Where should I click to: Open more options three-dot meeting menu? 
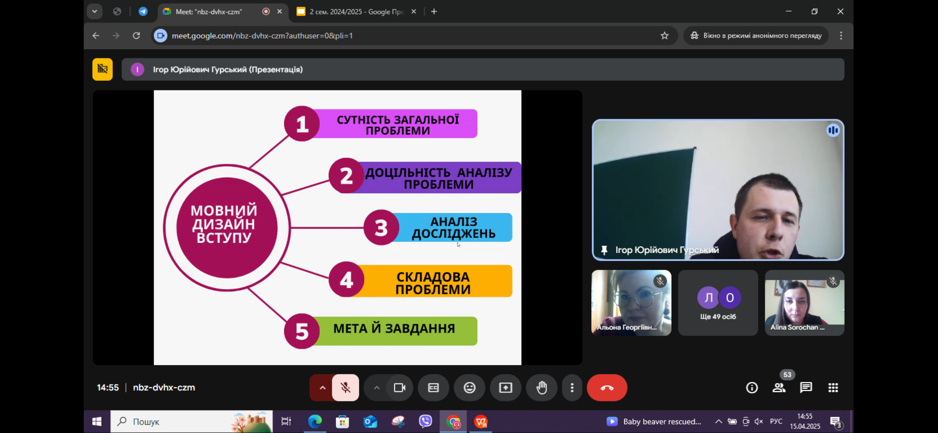coord(572,387)
